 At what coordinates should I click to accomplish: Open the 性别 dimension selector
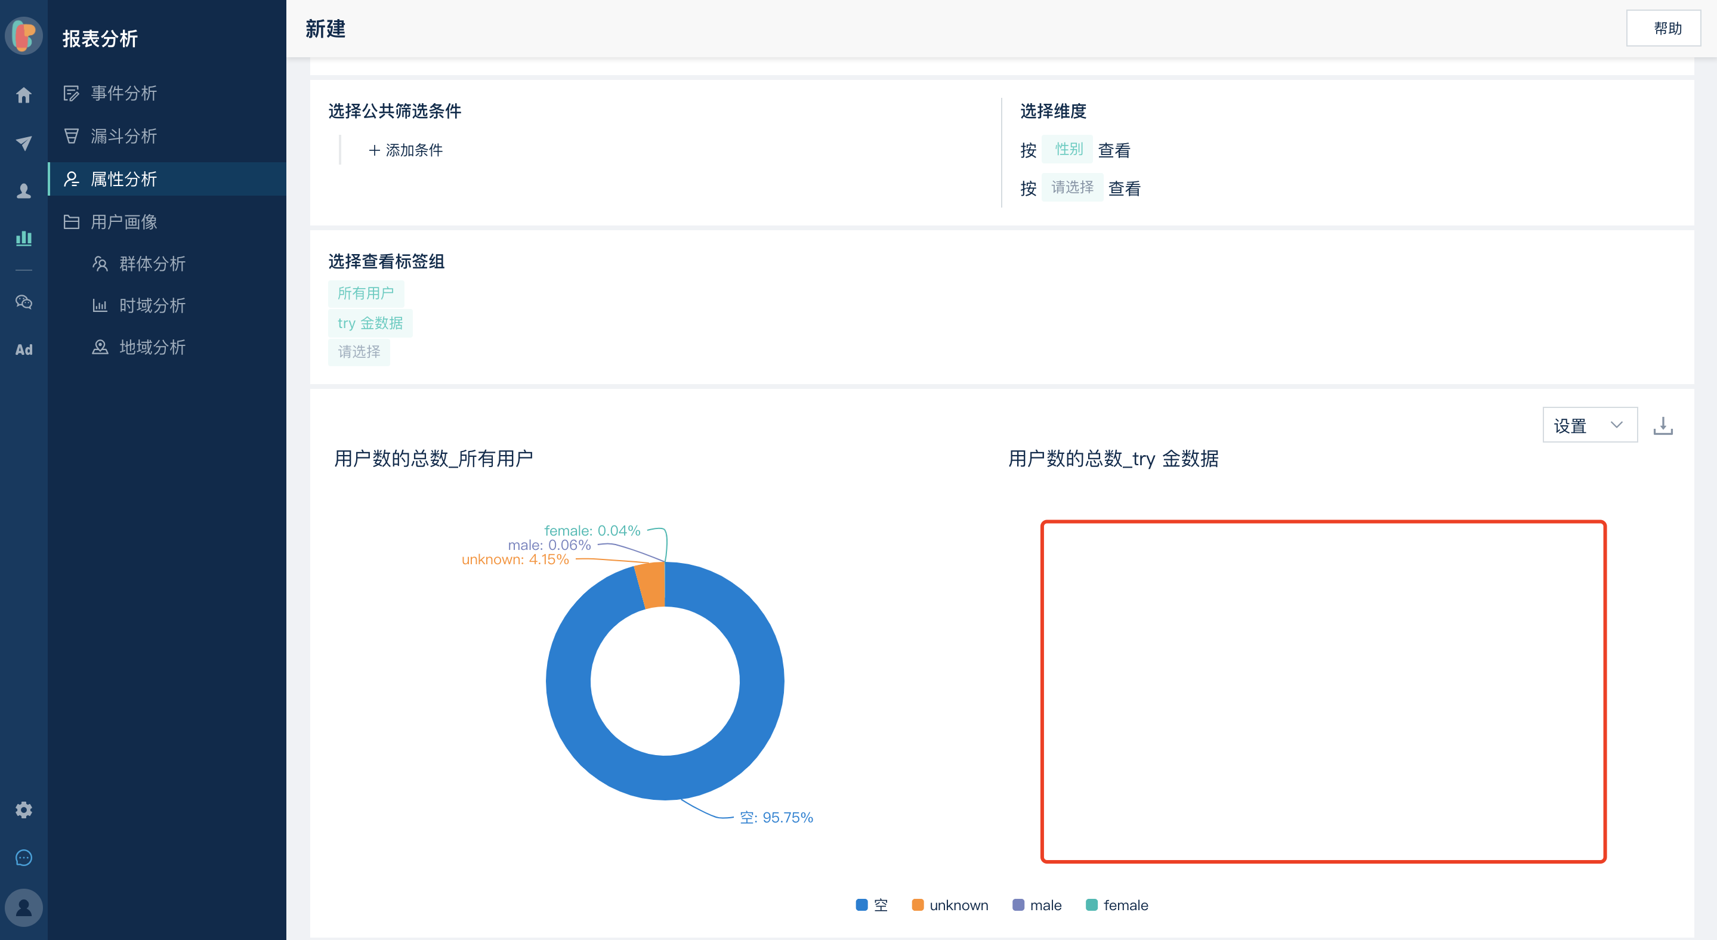point(1069,149)
